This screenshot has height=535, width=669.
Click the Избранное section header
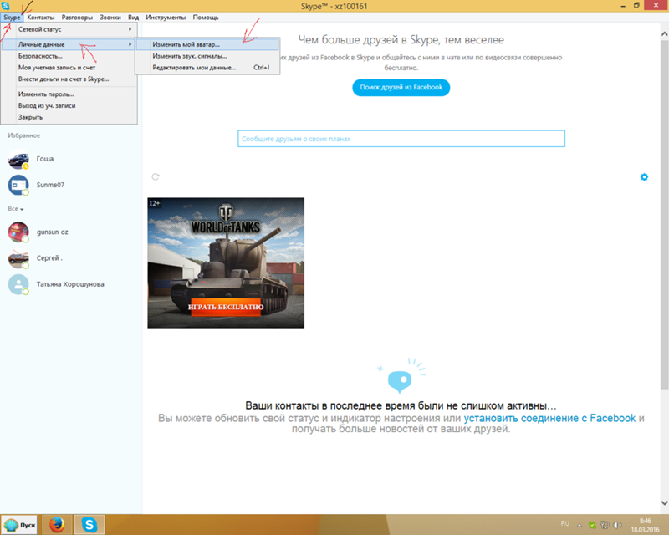tap(24, 135)
